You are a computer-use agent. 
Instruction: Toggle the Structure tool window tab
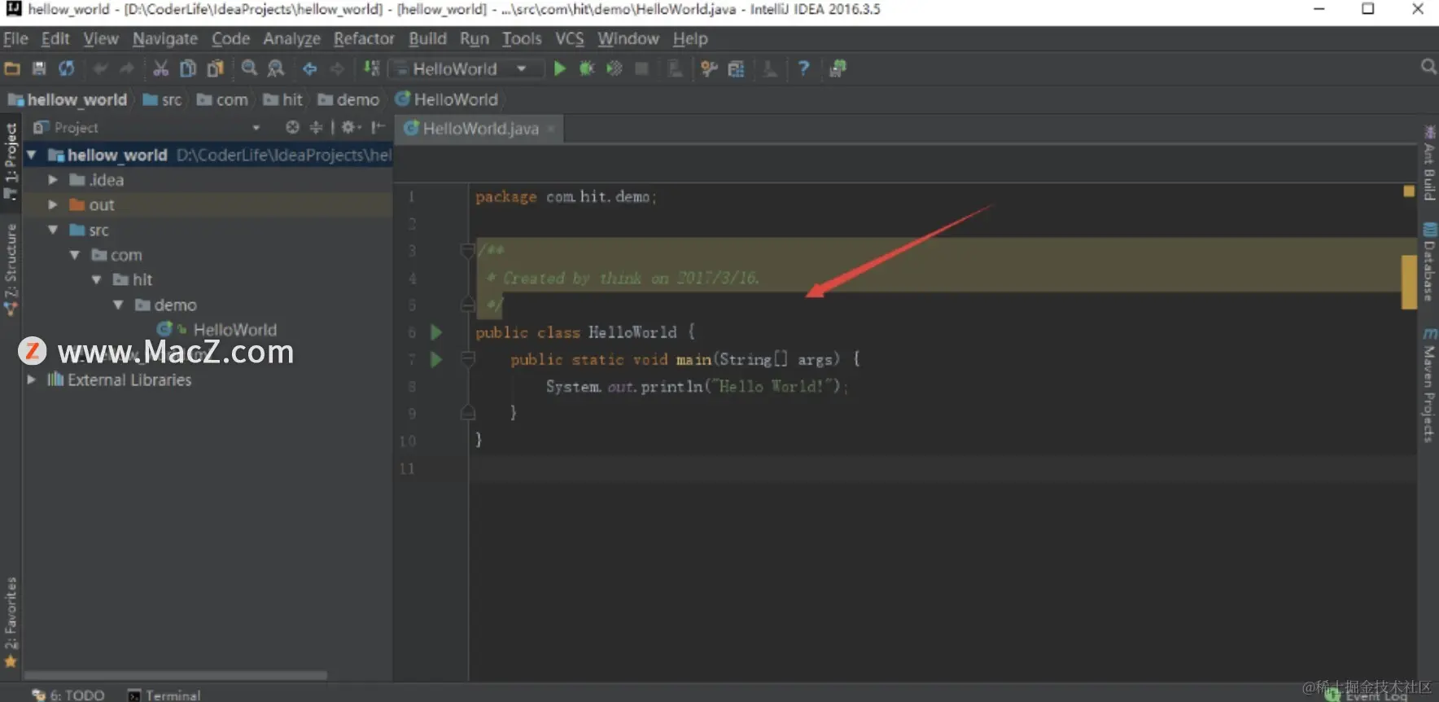pyautogui.click(x=11, y=269)
